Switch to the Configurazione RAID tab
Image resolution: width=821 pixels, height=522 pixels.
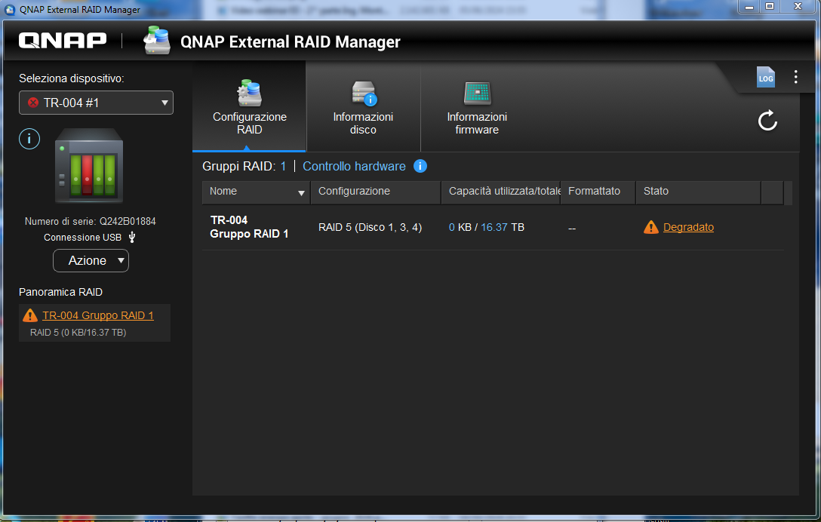[249, 108]
